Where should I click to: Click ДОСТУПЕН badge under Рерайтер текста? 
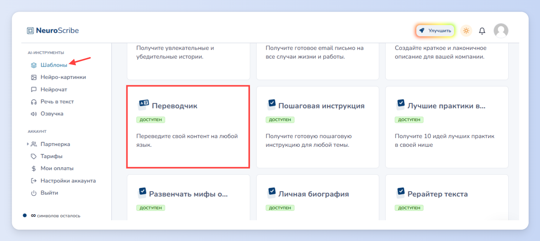tap(409, 208)
